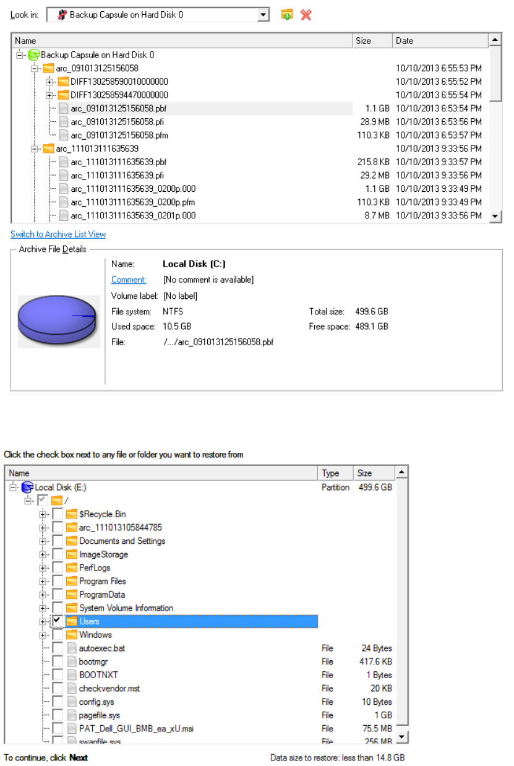Collapse Backup Capsule on Hard Disk 0 node

(20, 55)
